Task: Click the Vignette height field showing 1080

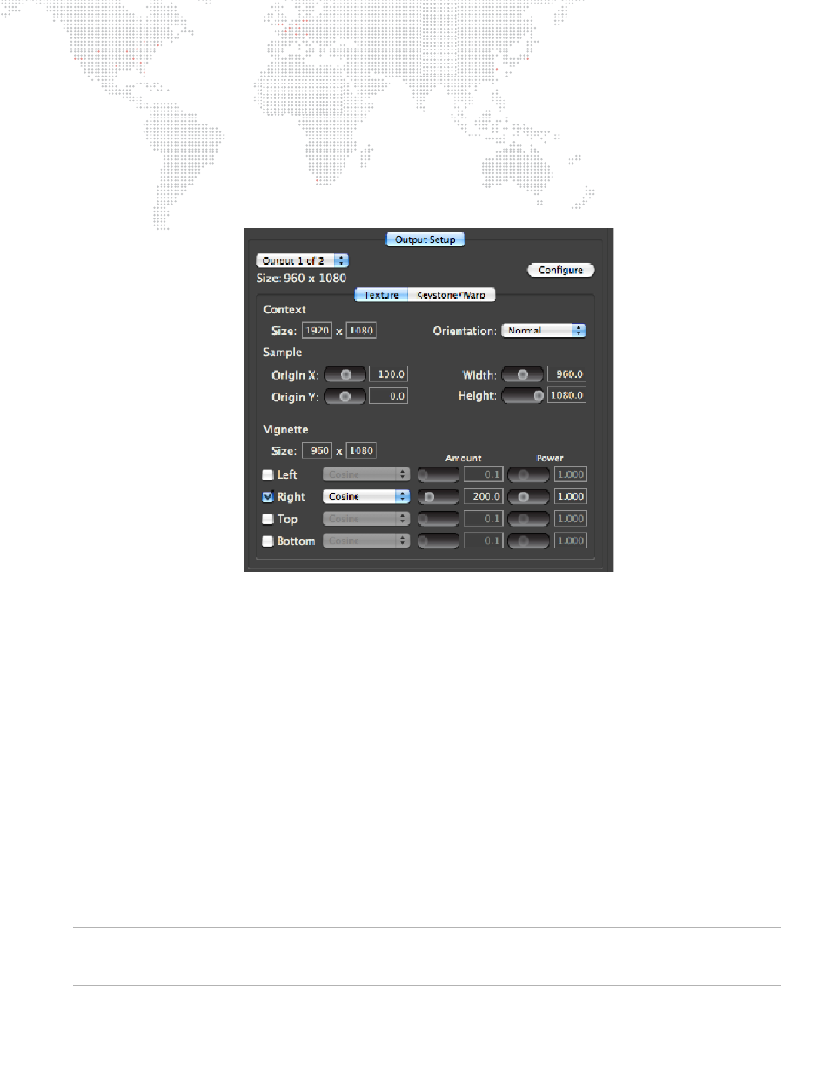Action: 361,451
